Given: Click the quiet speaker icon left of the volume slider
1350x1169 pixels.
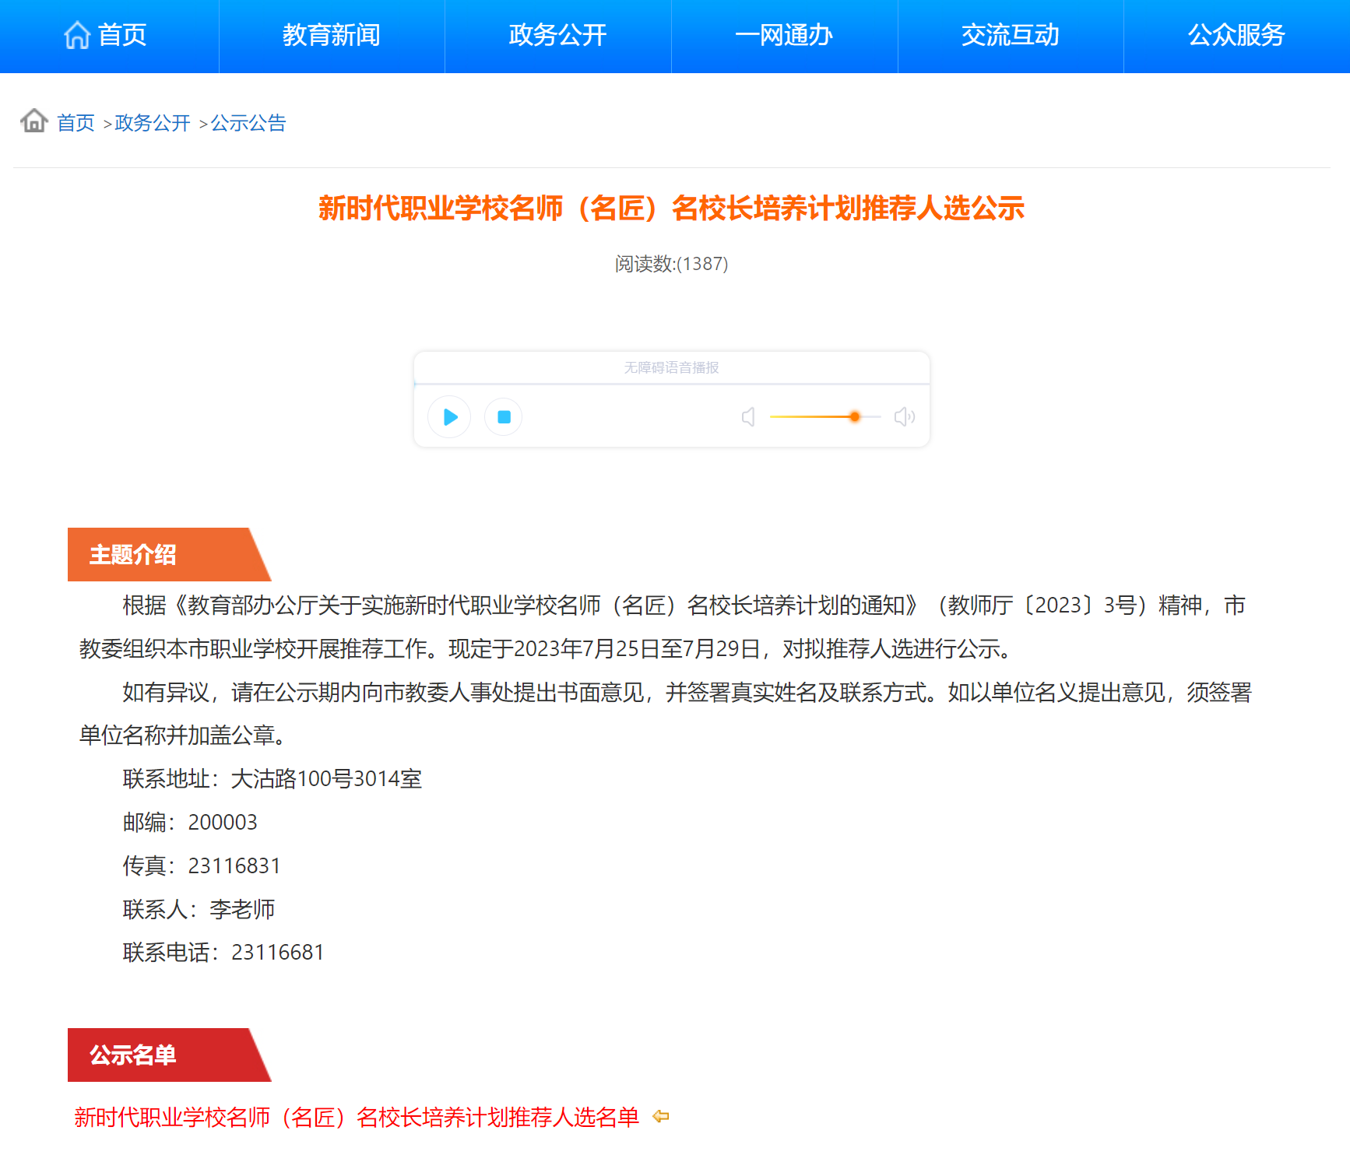Looking at the screenshot, I should click(748, 417).
